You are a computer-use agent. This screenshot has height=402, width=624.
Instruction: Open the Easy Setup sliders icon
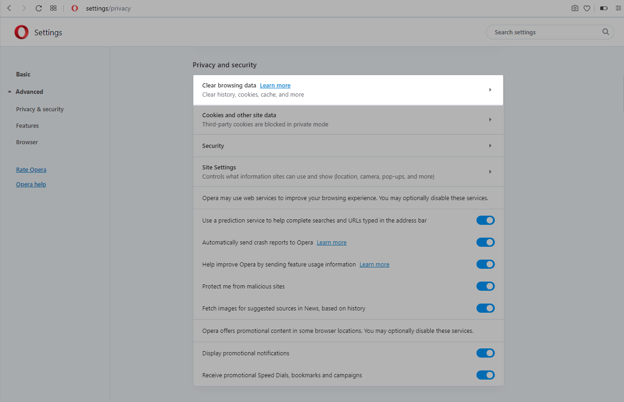pos(618,8)
